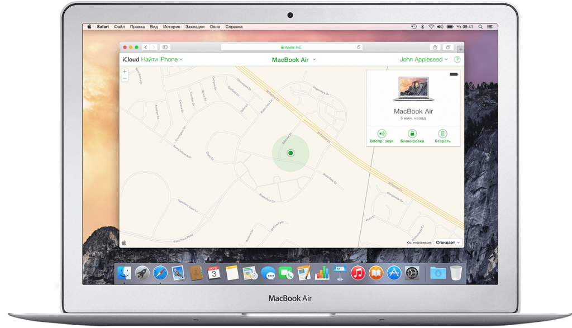Zoom out the map with minus button
The image size is (572, 328).
(125, 79)
